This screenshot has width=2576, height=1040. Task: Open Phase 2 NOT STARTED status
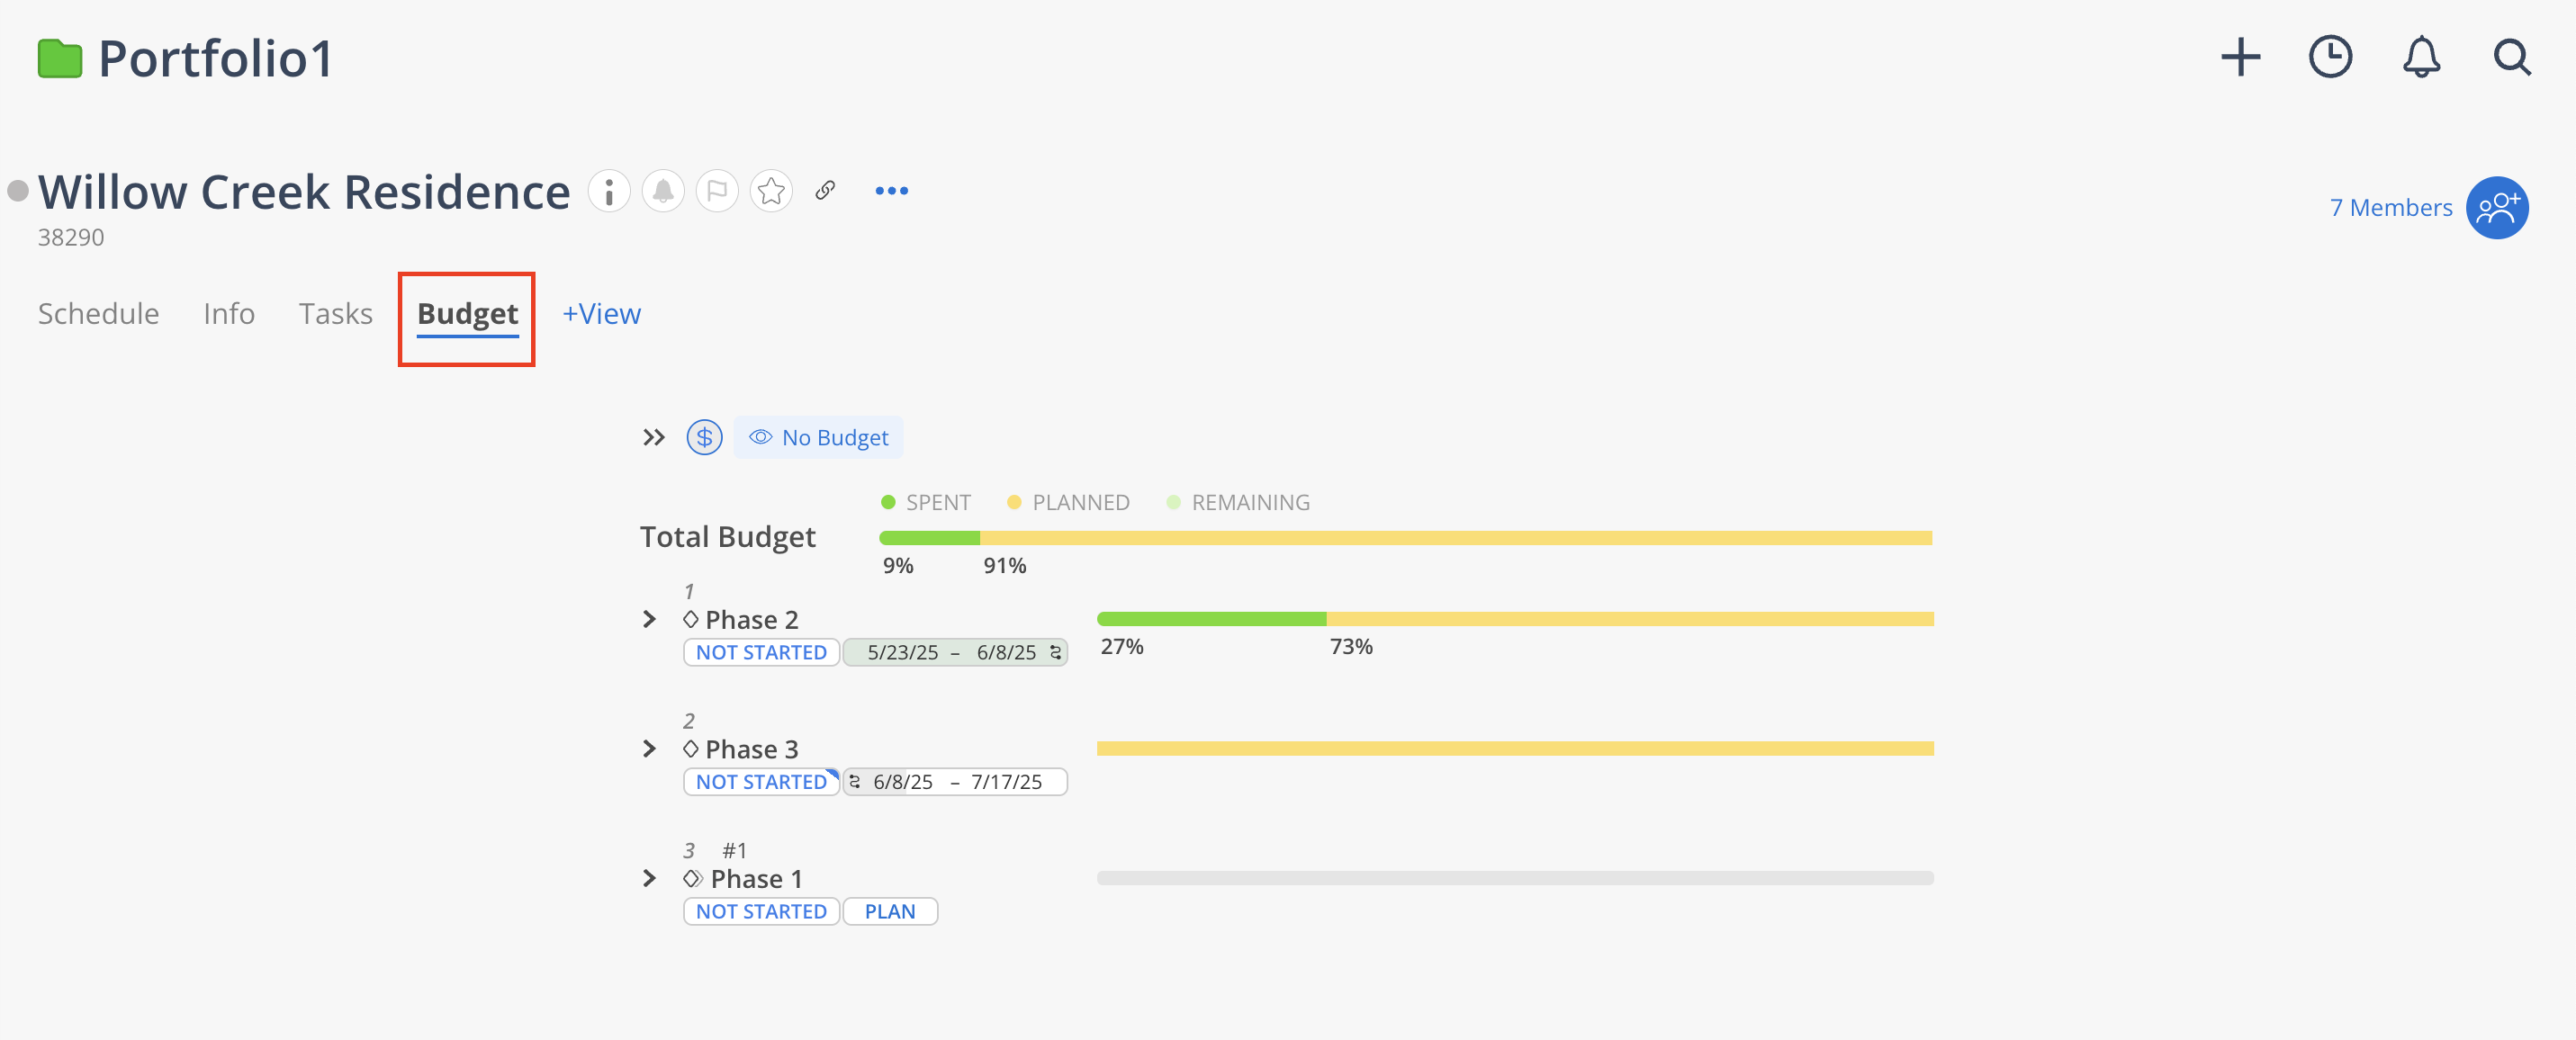click(x=761, y=652)
